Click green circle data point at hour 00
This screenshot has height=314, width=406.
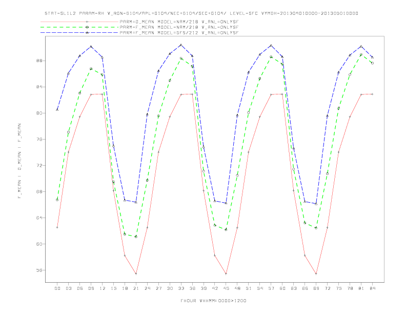click(x=57, y=200)
